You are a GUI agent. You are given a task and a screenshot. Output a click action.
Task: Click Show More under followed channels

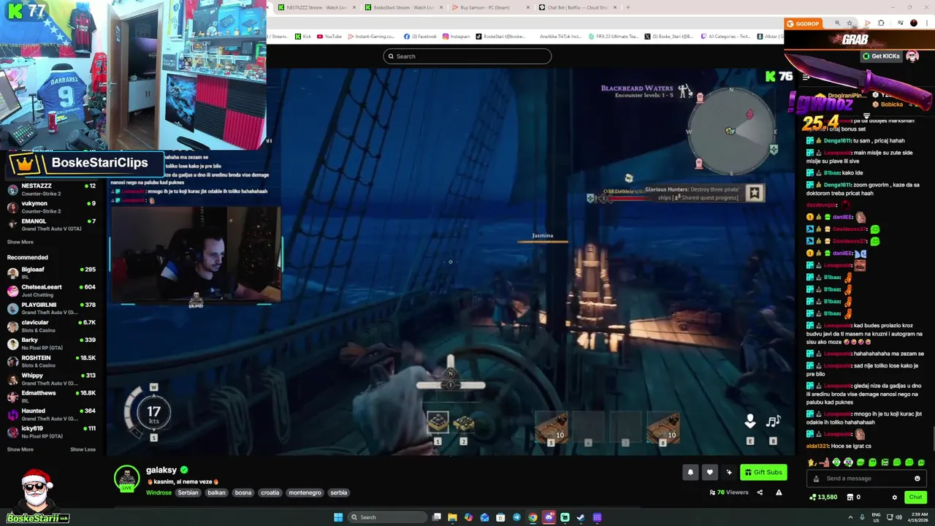point(20,242)
